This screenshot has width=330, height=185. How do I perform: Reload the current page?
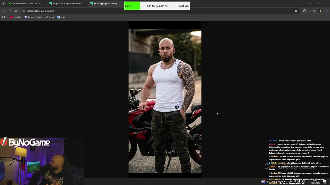16,11
